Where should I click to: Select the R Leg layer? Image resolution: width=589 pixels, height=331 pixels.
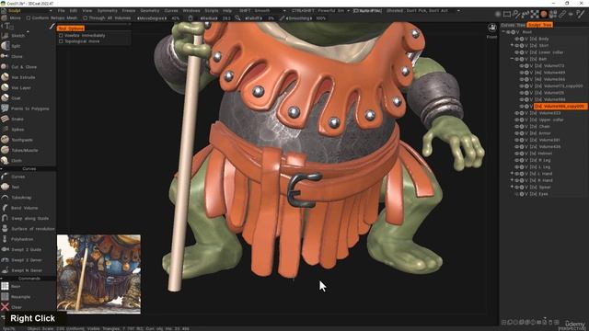pos(544,160)
